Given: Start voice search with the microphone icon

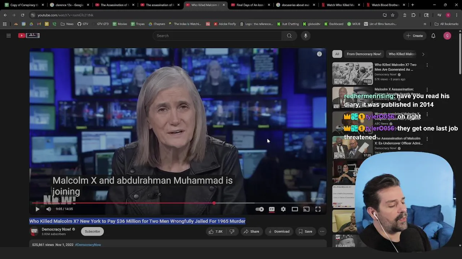Looking at the screenshot, I should pyautogui.click(x=306, y=36).
